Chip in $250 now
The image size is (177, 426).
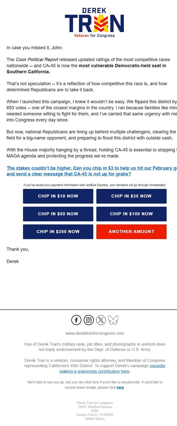[x=58, y=232]
